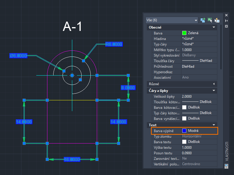This screenshot has width=234, height=175.
Task: Open Quick Select icon
Action: (217, 20)
